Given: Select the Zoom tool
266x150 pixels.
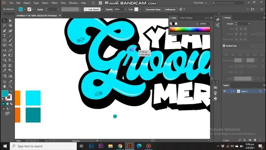Looking at the screenshot, I should [x=10, y=86].
